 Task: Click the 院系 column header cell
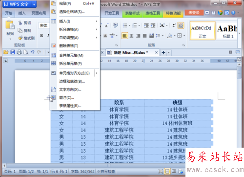[119, 103]
